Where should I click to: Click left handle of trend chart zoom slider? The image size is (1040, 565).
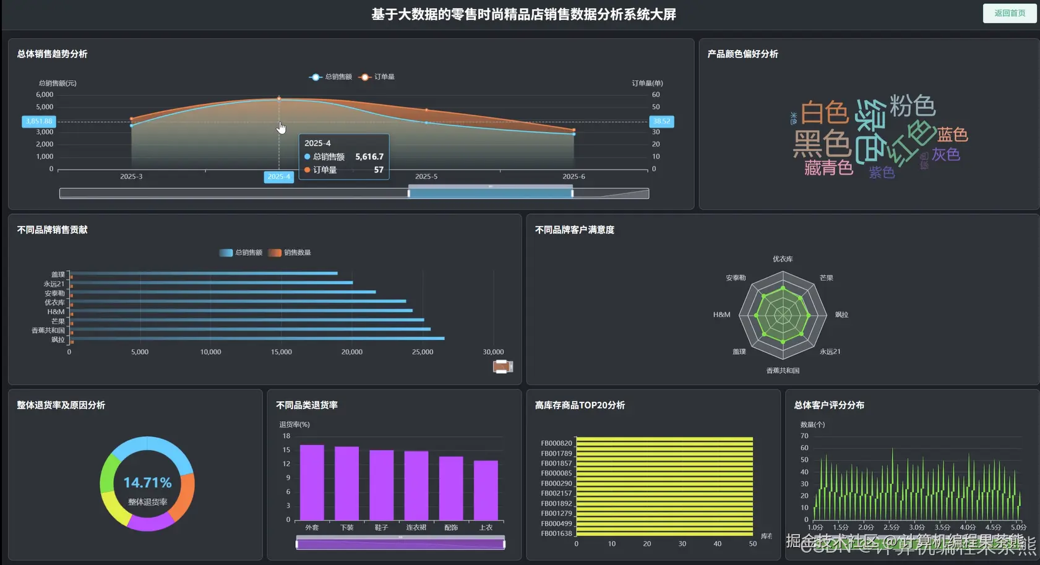pos(408,193)
